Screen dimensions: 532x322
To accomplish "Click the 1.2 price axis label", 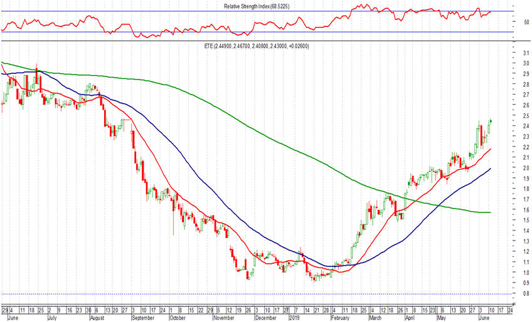I will point(526,251).
